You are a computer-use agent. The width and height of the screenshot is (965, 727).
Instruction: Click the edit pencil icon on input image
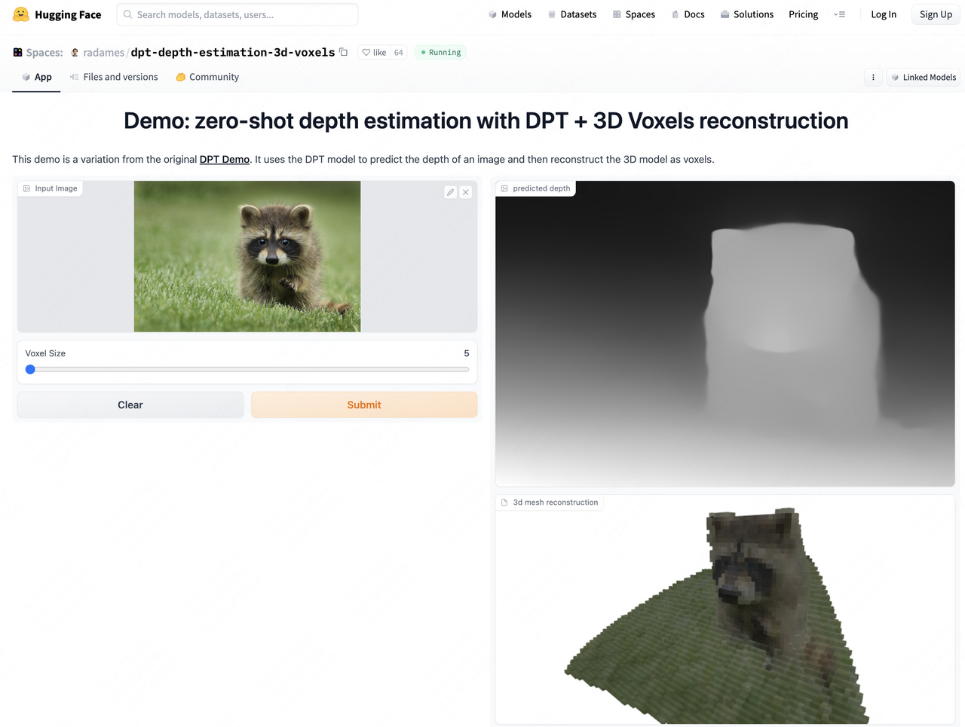(450, 192)
